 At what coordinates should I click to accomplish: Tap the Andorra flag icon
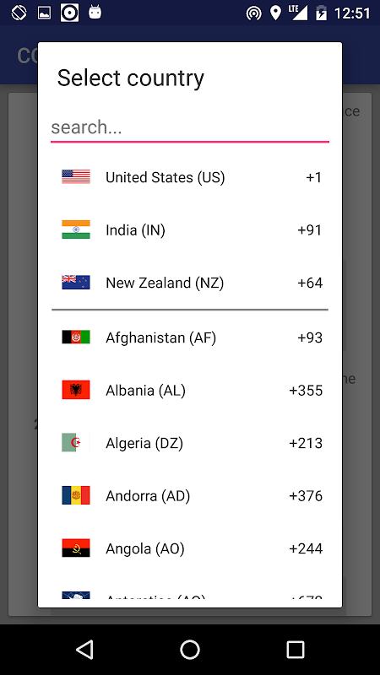[76, 495]
